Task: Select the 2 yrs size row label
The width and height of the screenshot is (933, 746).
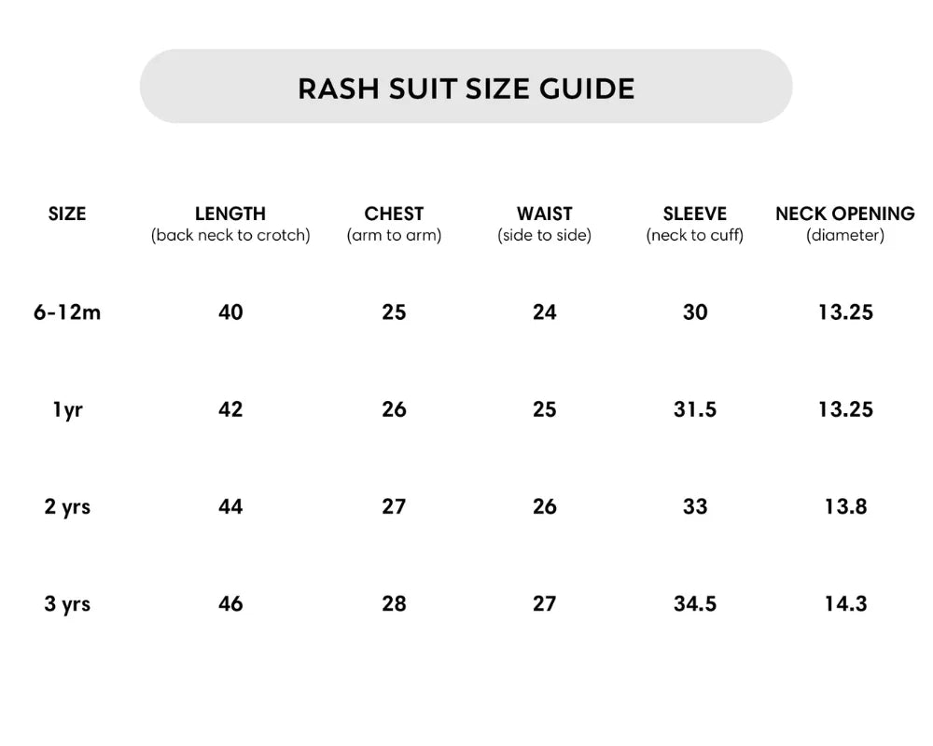Action: pos(67,506)
